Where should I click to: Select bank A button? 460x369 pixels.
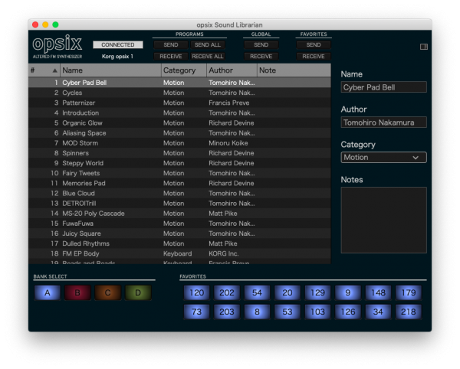point(48,292)
